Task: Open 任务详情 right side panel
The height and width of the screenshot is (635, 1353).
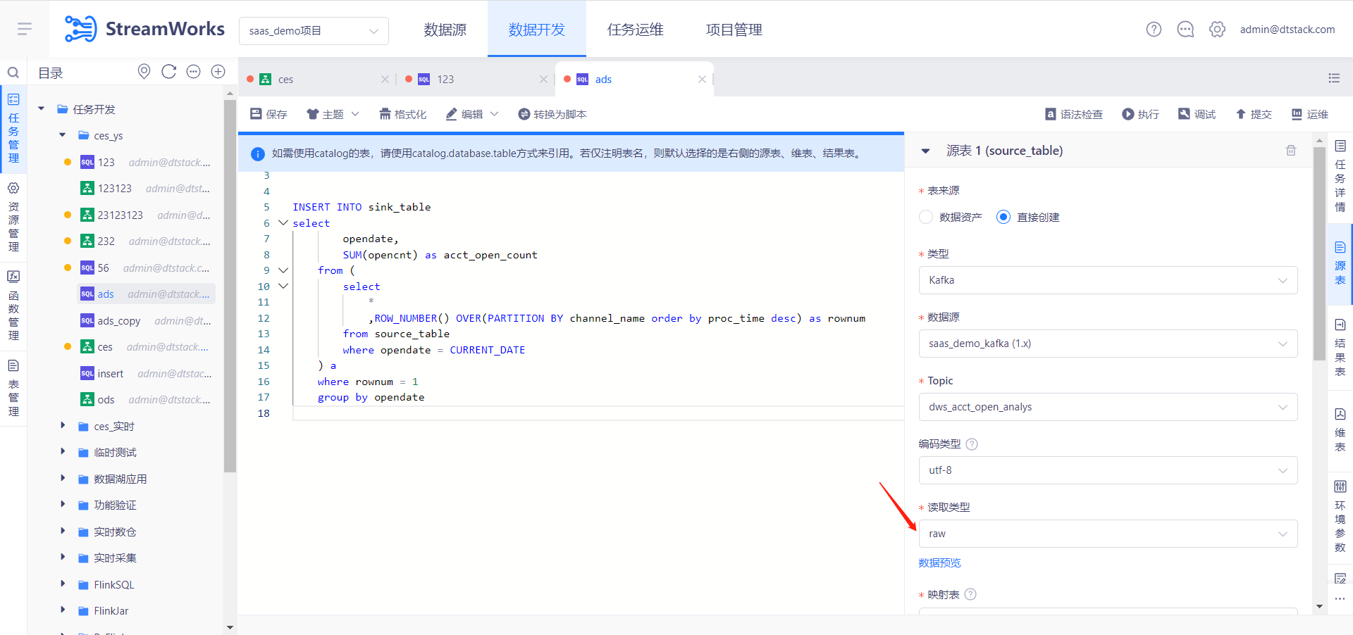Action: pos(1340,176)
